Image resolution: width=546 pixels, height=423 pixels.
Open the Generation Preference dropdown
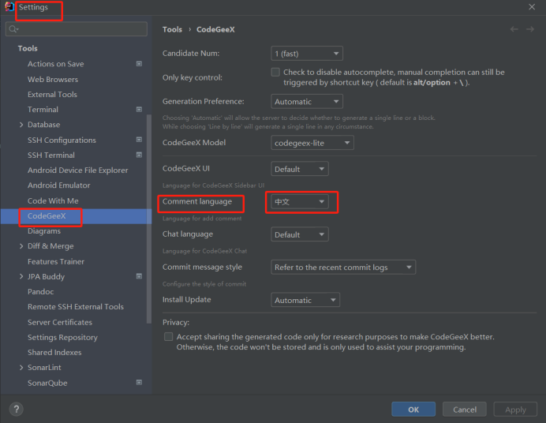(x=307, y=102)
